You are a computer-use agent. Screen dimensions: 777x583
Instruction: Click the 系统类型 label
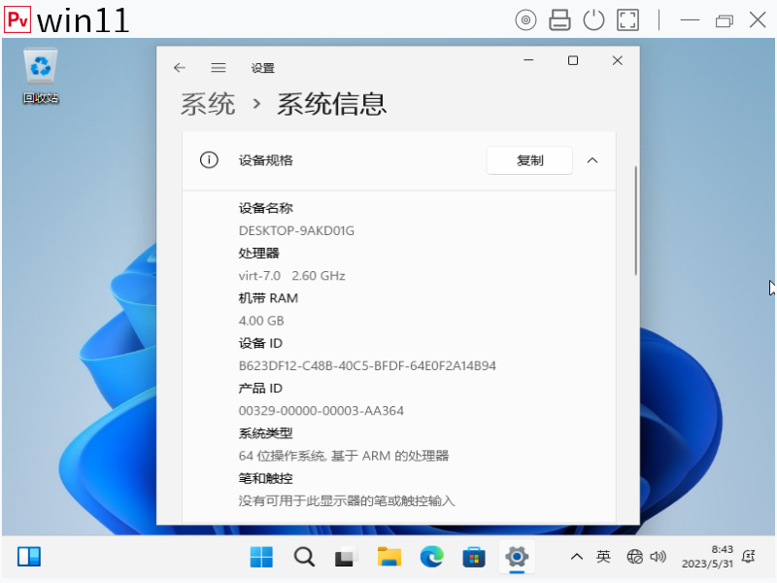point(265,433)
